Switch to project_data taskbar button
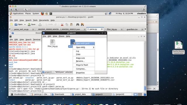 point(81,94)
